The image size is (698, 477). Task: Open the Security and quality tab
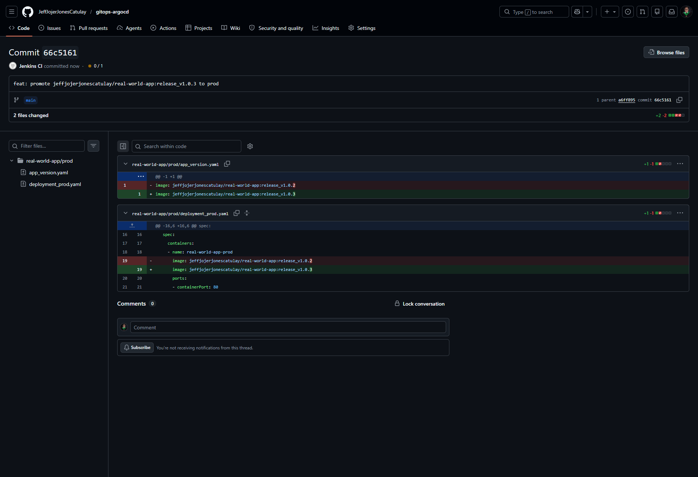(276, 28)
